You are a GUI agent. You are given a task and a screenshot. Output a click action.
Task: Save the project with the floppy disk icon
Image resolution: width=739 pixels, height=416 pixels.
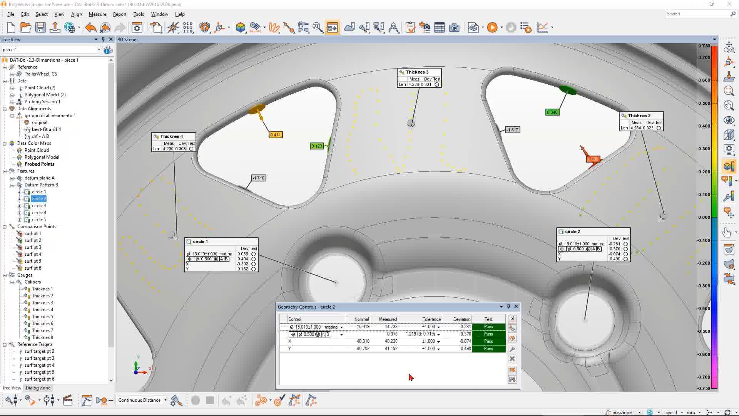(x=40, y=27)
